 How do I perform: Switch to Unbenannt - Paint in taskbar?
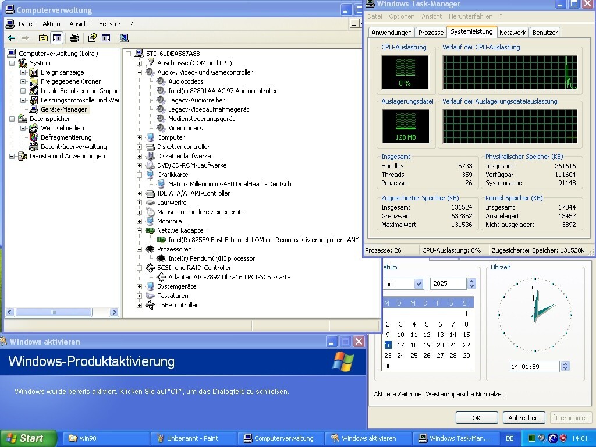[x=193, y=438]
